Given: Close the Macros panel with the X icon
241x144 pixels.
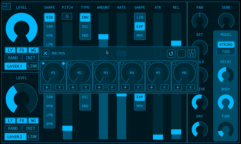Looking at the screenshot, I should click(46, 53).
